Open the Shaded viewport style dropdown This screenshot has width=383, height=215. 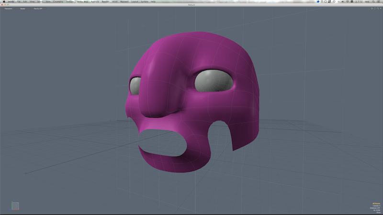[23, 9]
